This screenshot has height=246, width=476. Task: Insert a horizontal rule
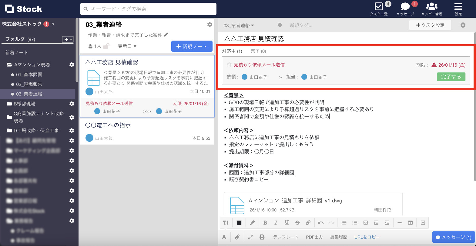point(400,223)
